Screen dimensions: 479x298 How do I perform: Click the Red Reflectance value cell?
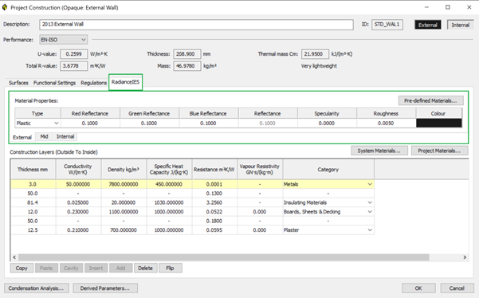pyautogui.click(x=90, y=123)
